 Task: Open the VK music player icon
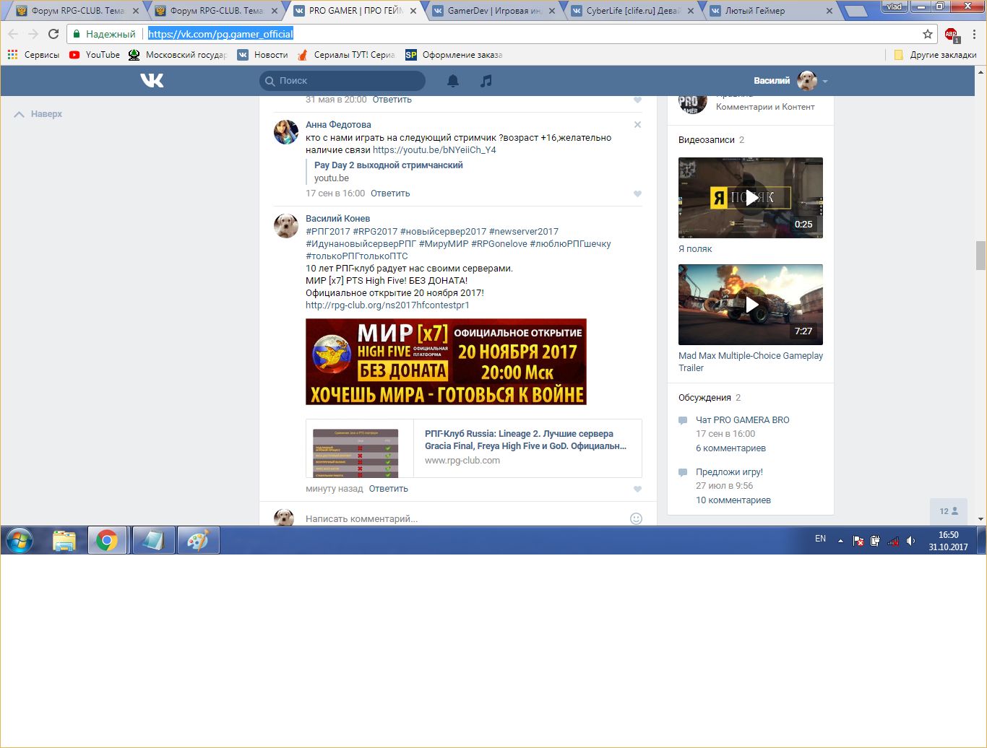tap(486, 80)
